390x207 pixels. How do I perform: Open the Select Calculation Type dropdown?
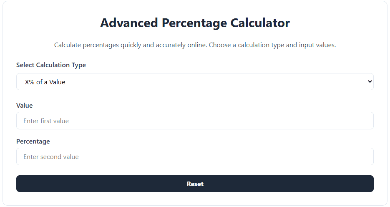pos(195,82)
